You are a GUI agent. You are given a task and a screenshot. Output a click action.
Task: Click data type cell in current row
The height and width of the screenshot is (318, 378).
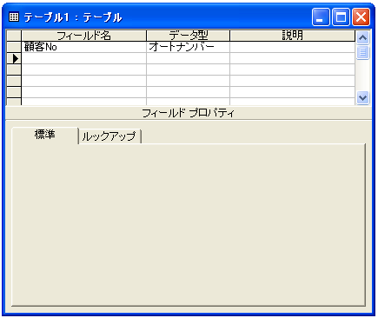tap(189, 58)
